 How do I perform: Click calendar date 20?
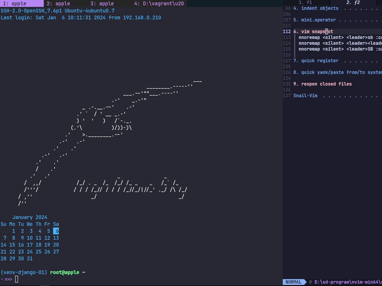coord(56,245)
